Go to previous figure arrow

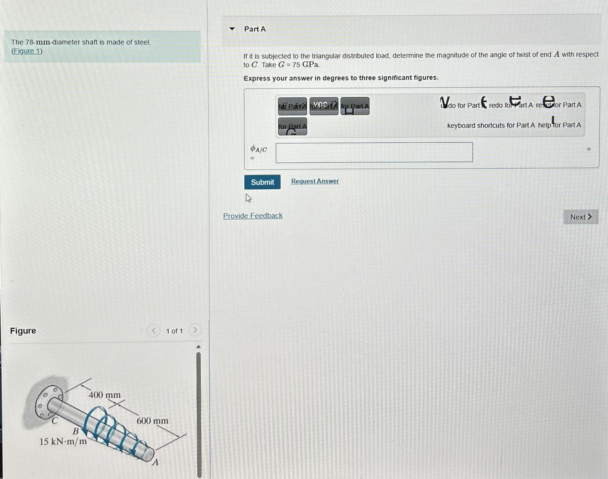click(x=154, y=331)
